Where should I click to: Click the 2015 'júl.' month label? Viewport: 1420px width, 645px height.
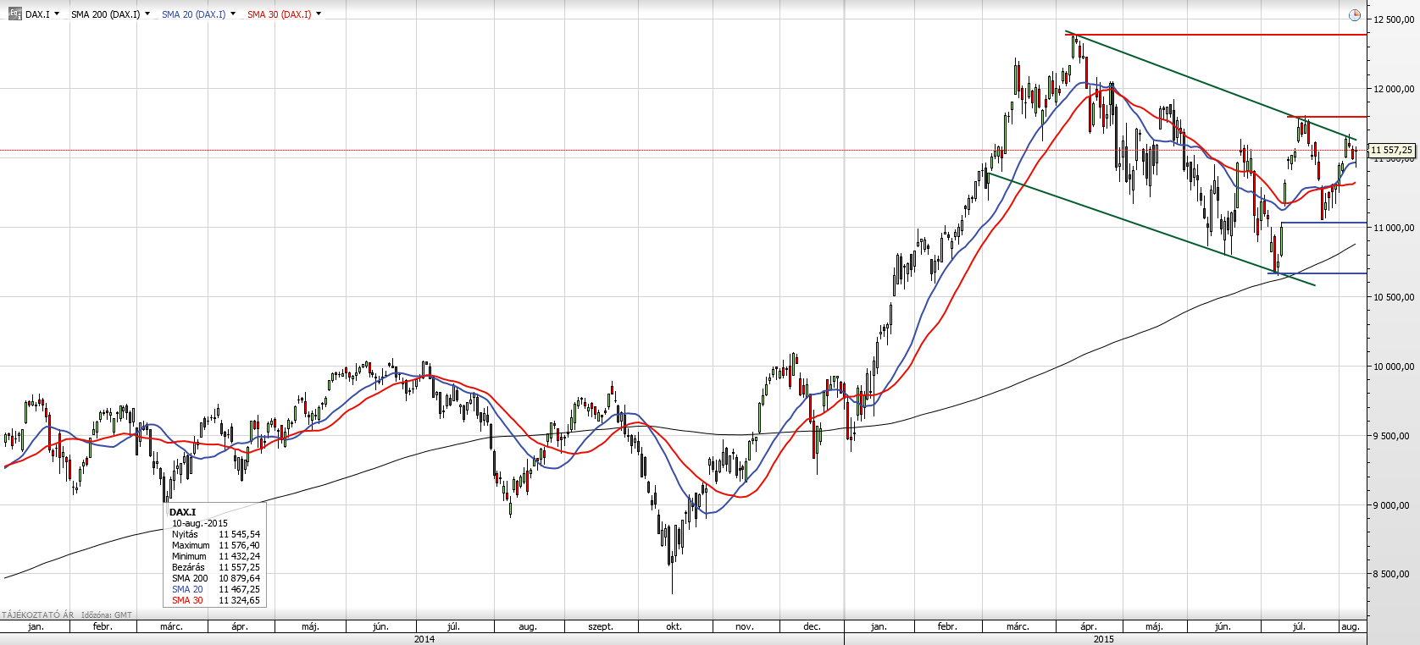1299,627
